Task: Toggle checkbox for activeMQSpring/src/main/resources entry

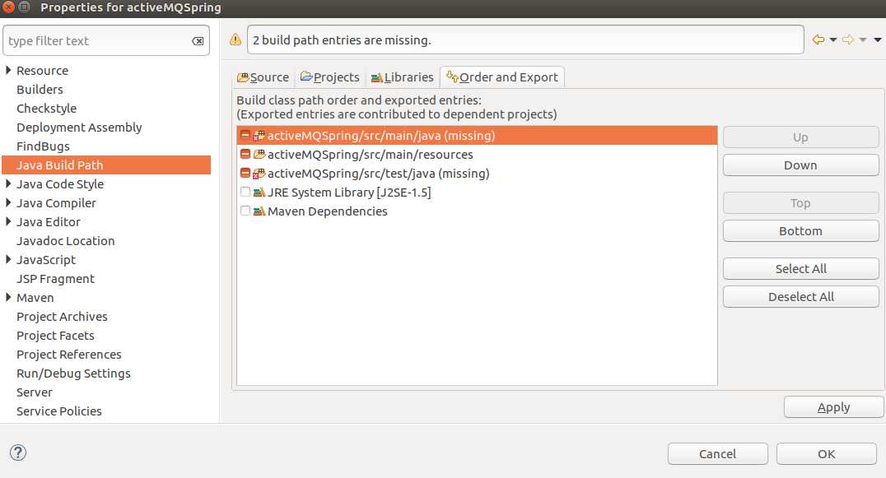Action: tap(245, 154)
